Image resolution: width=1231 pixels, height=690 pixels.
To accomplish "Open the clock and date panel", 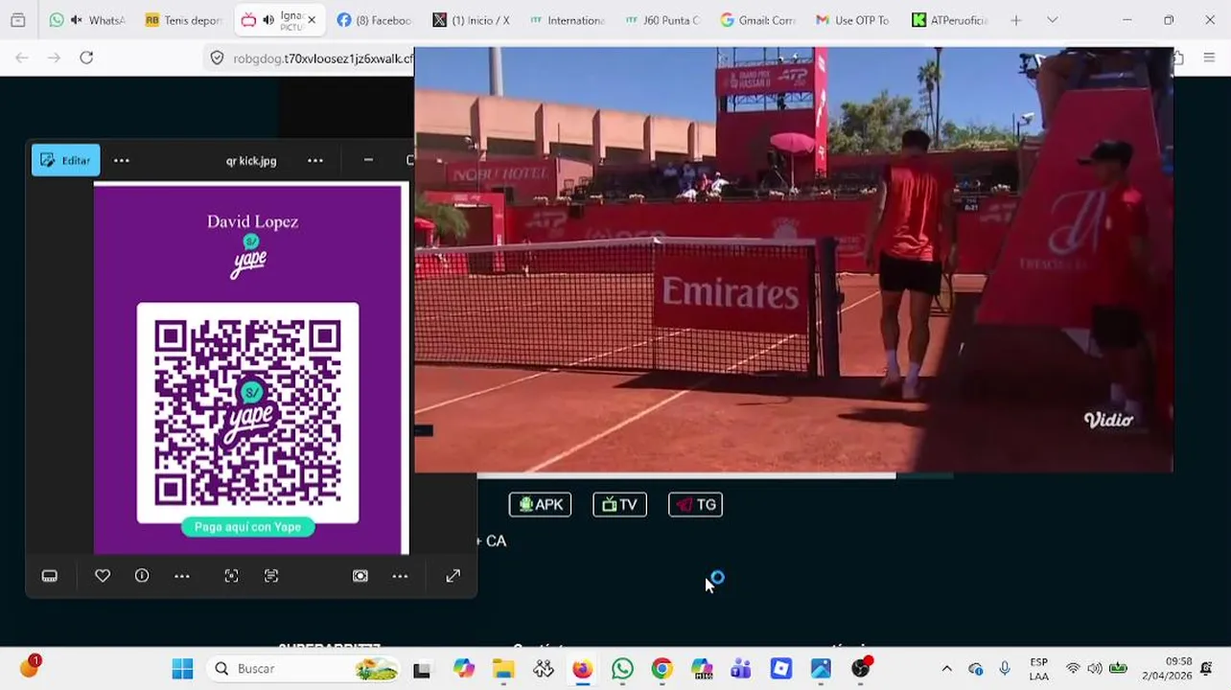I will (x=1167, y=669).
